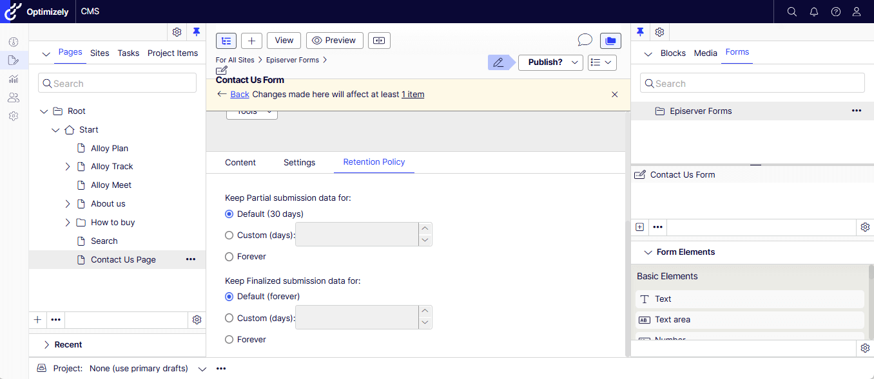Viewport: 874px width, 379px height.
Task: Open the Media tab in assets pane
Action: click(x=705, y=53)
